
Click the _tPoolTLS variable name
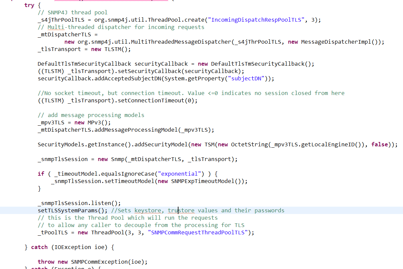coord(53,232)
